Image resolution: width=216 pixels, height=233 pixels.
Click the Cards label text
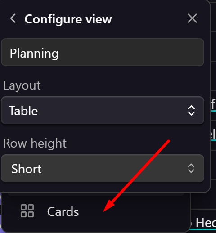[x=63, y=211]
